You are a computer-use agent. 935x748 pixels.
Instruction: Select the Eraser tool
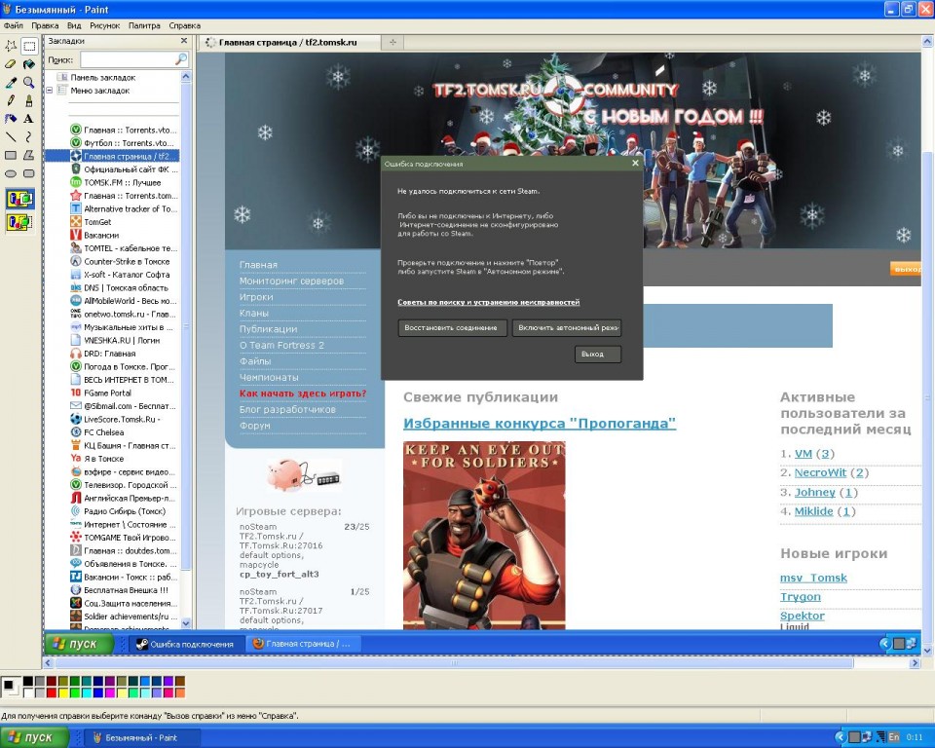click(11, 64)
